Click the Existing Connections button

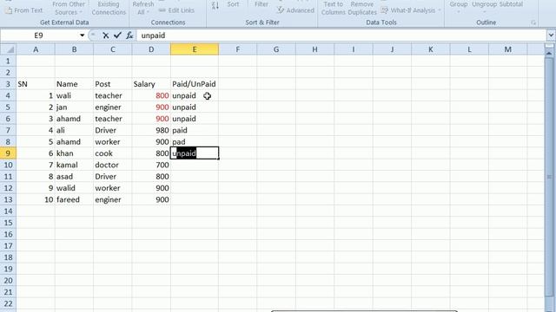click(x=109, y=8)
